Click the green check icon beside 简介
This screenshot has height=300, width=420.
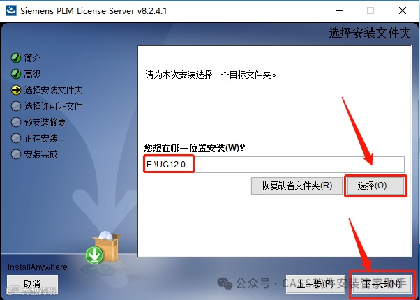(16, 58)
